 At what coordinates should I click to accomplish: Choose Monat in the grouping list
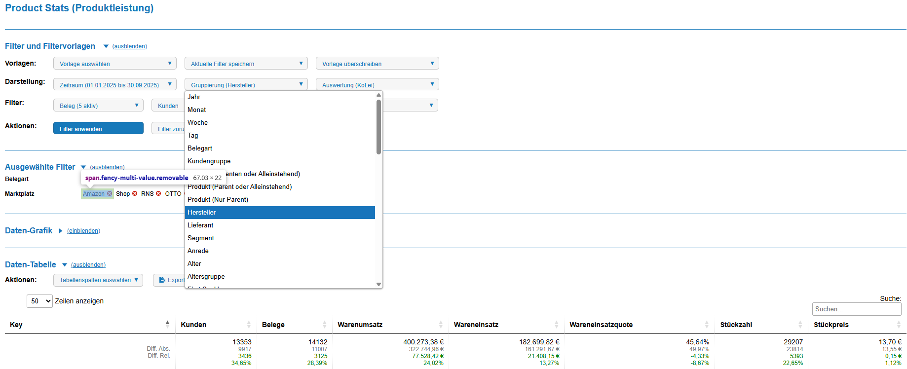coord(197,110)
